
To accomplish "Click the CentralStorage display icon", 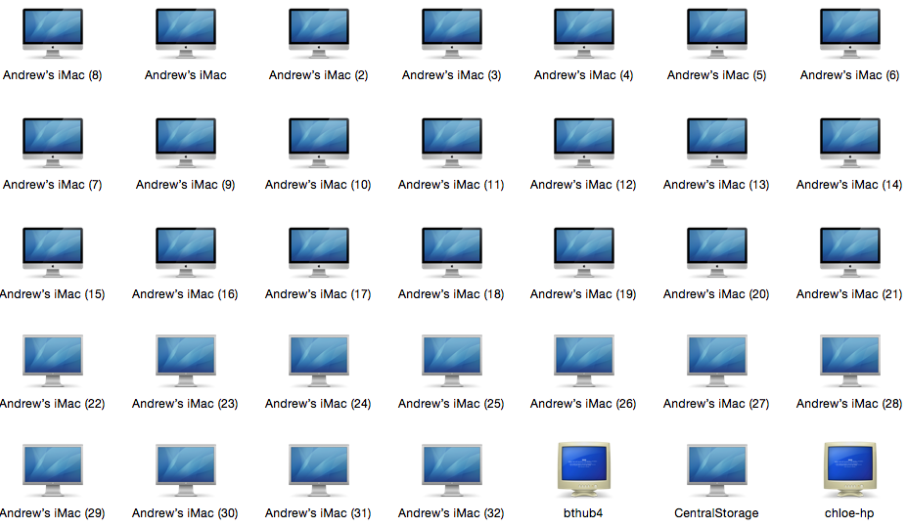I will coord(716,469).
